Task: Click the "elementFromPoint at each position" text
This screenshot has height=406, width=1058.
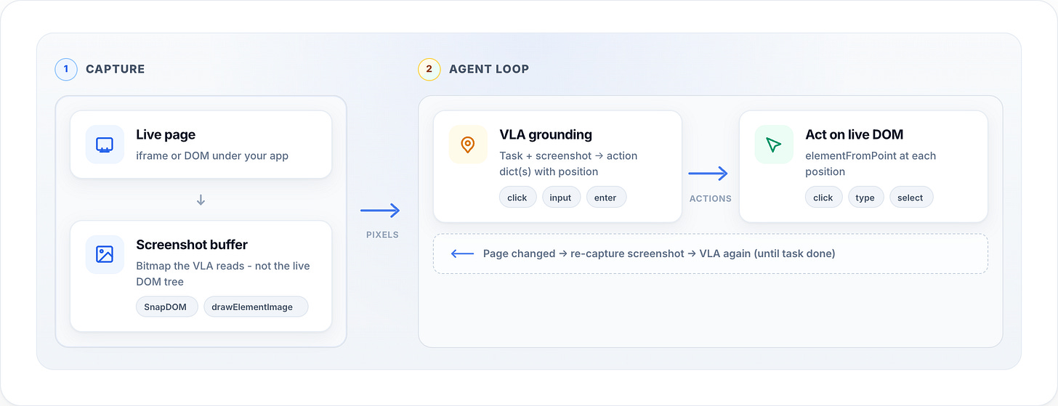Action: pyautogui.click(x=871, y=163)
